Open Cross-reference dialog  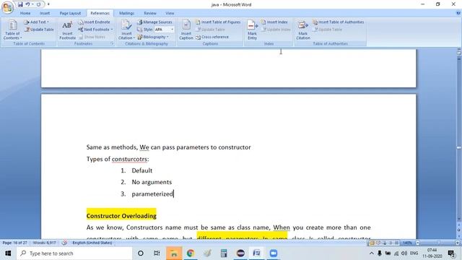(x=212, y=37)
